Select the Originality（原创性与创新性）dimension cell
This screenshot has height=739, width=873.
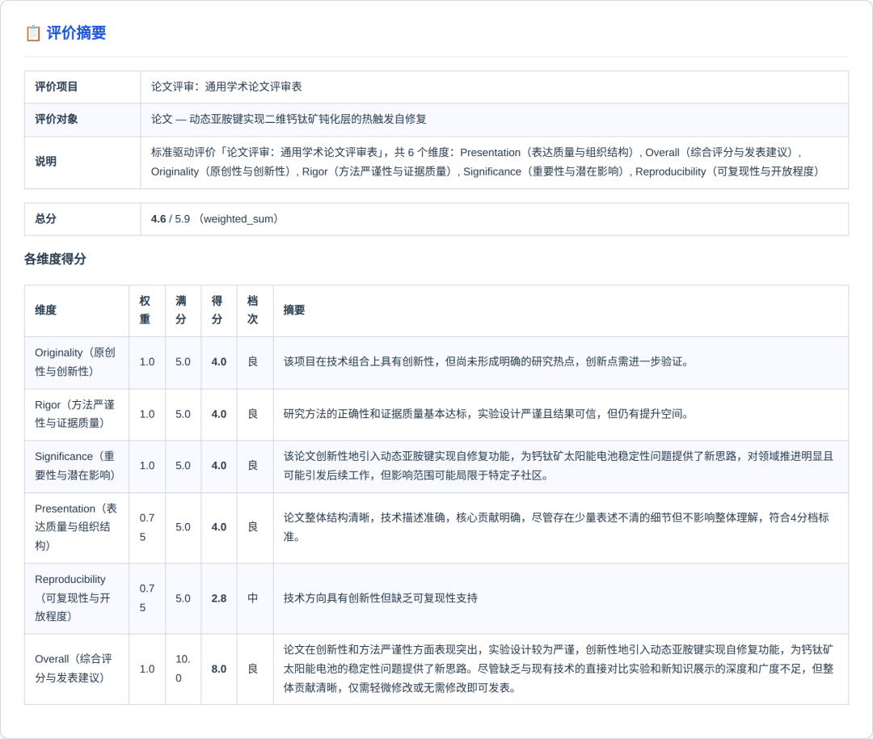(77, 362)
